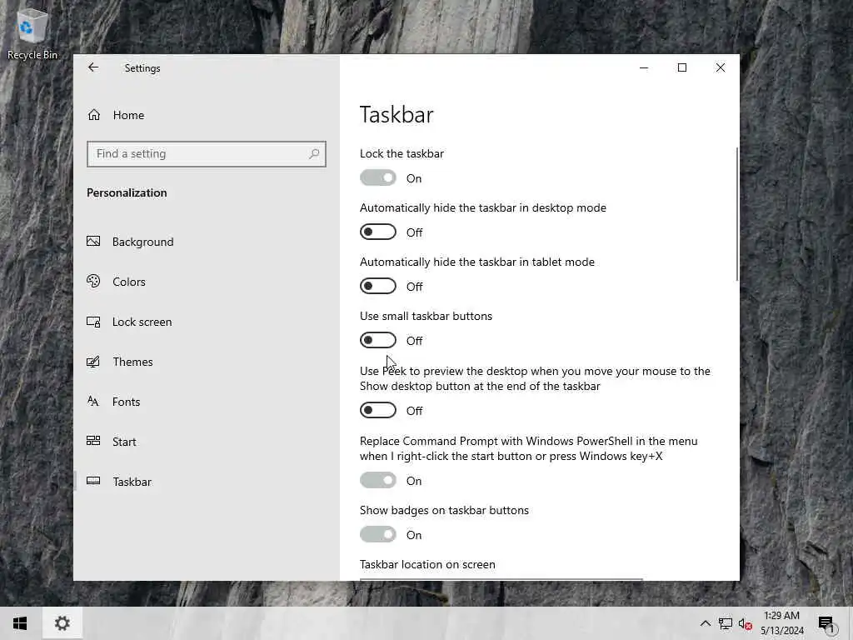Toggle Use Peek to preview desktop
This screenshot has height=640, width=853.
[x=378, y=410]
